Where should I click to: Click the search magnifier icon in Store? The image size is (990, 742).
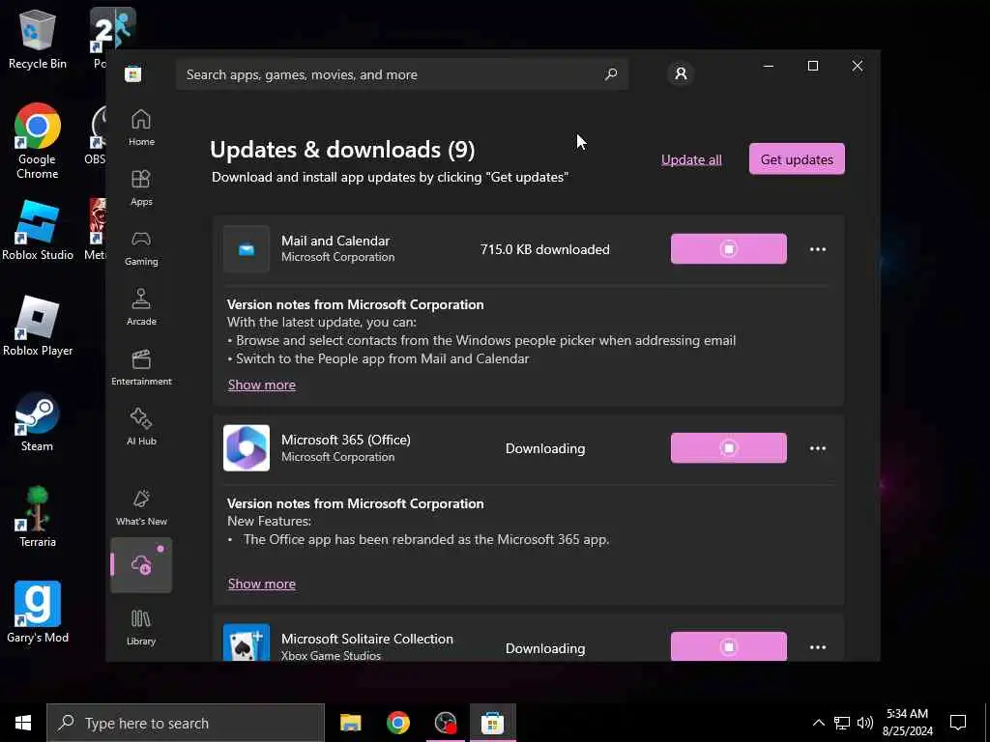[x=611, y=74]
